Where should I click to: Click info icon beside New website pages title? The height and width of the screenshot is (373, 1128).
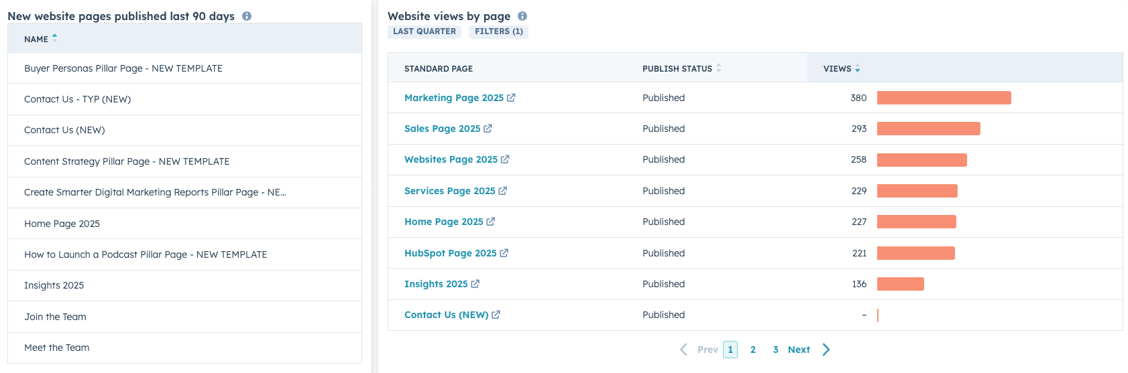point(247,16)
